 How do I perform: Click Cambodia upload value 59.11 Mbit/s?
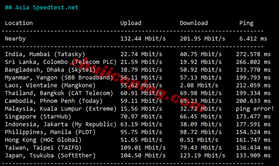pos(141,101)
